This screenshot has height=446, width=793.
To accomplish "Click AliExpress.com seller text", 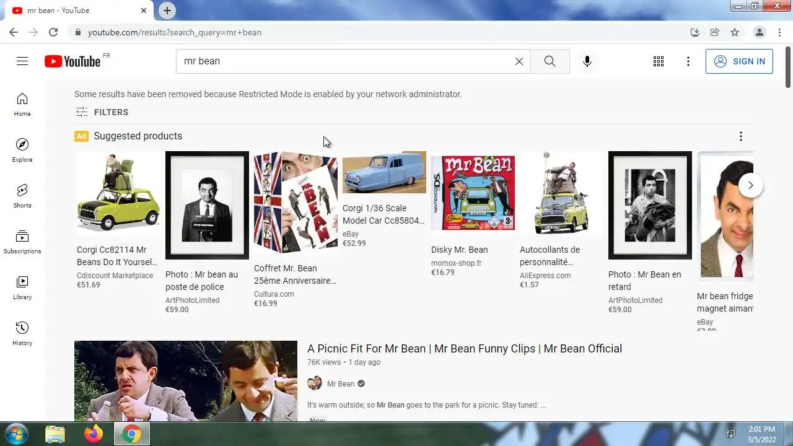I will point(545,276).
